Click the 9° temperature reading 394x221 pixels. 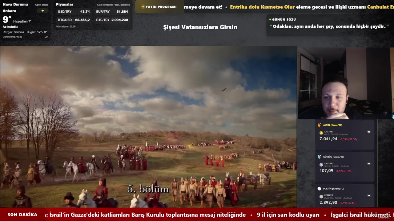[x=7, y=20]
